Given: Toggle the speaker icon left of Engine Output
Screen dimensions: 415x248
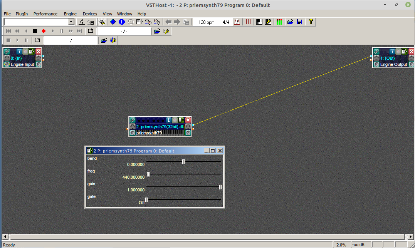Looking at the screenshot, I should 376,64.
